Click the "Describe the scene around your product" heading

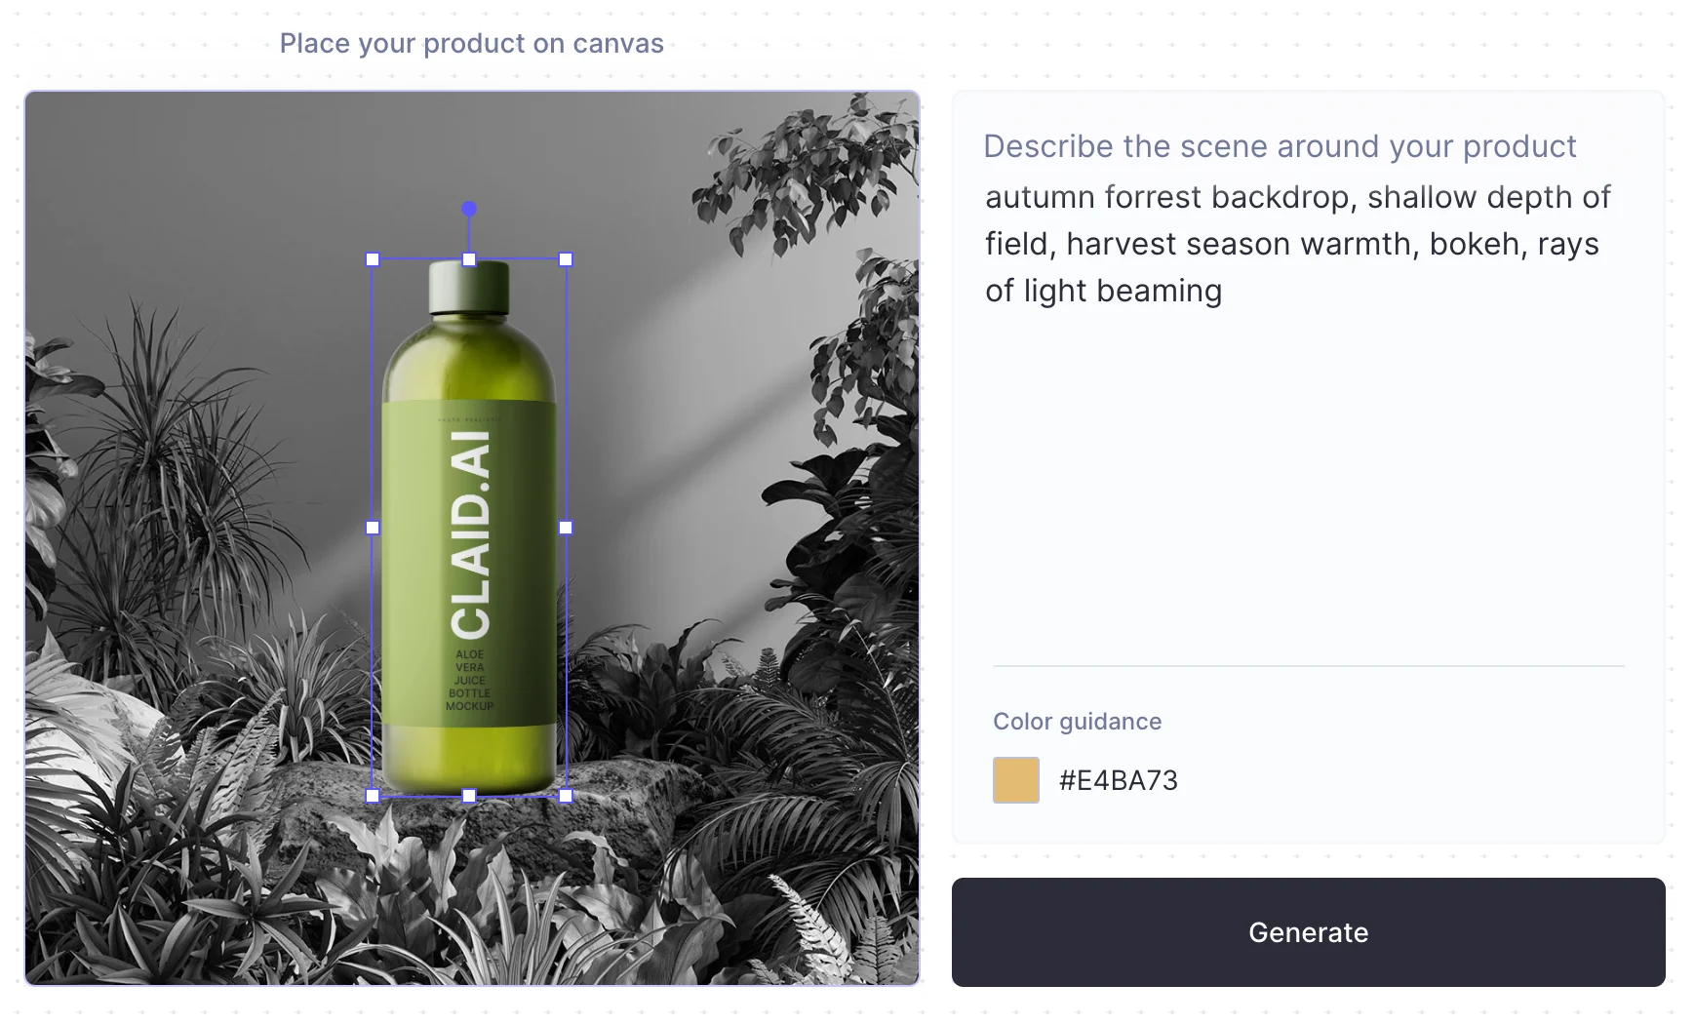pos(1279,146)
